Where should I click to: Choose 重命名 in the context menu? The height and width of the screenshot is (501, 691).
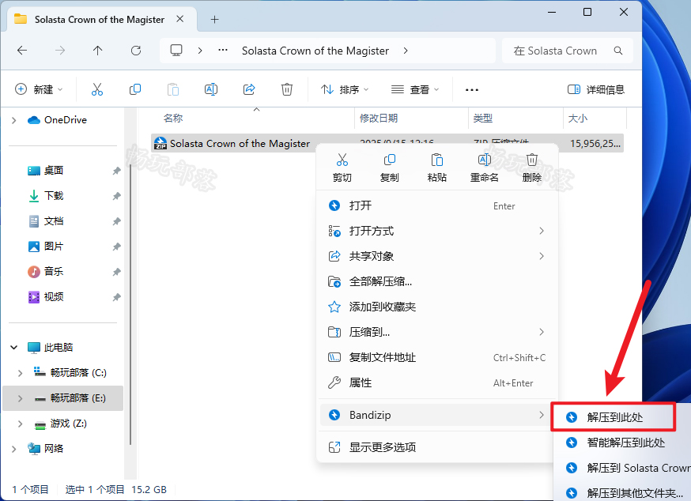tap(485, 168)
